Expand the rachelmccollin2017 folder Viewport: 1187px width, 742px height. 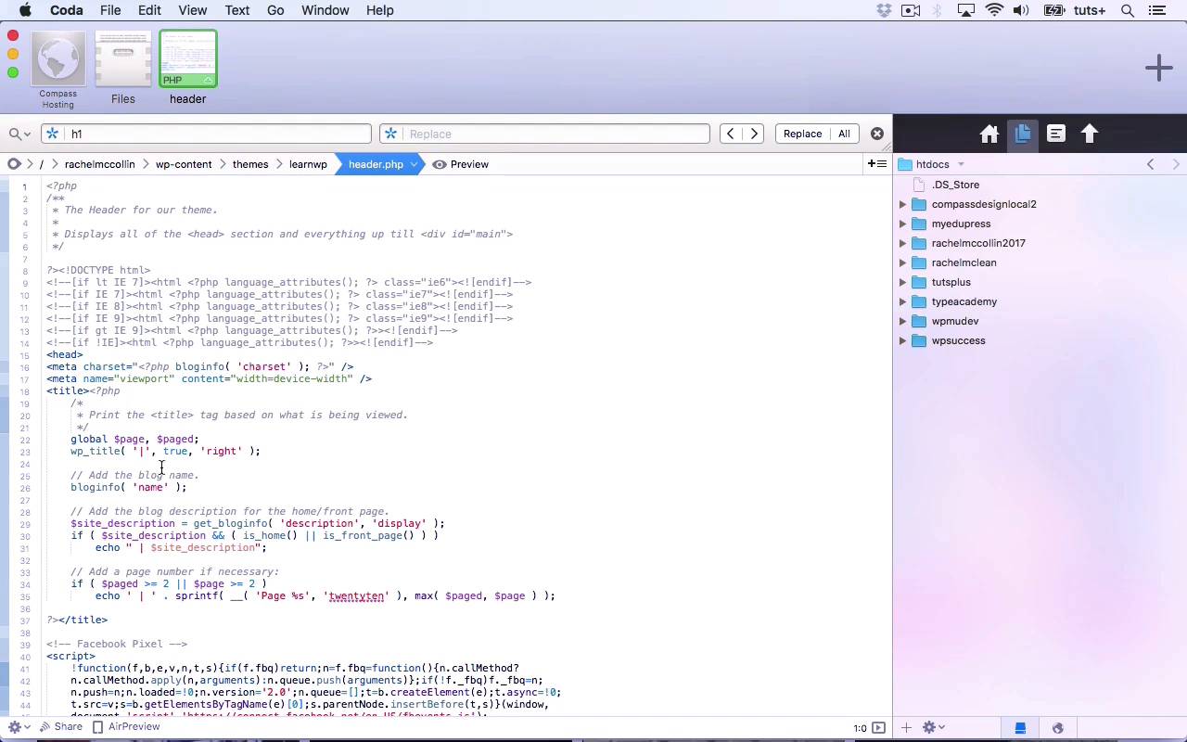pyautogui.click(x=902, y=243)
